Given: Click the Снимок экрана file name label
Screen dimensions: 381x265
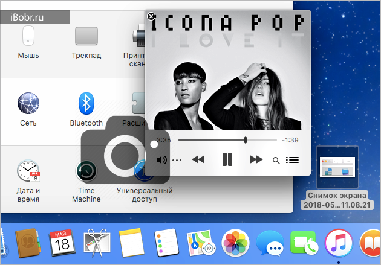Looking at the screenshot, I should [337, 200].
